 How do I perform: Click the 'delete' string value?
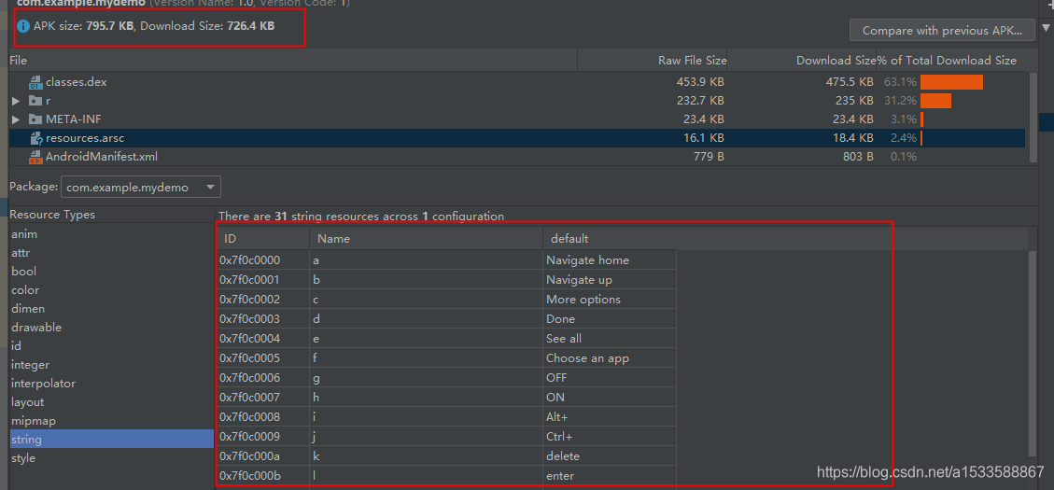click(x=563, y=456)
